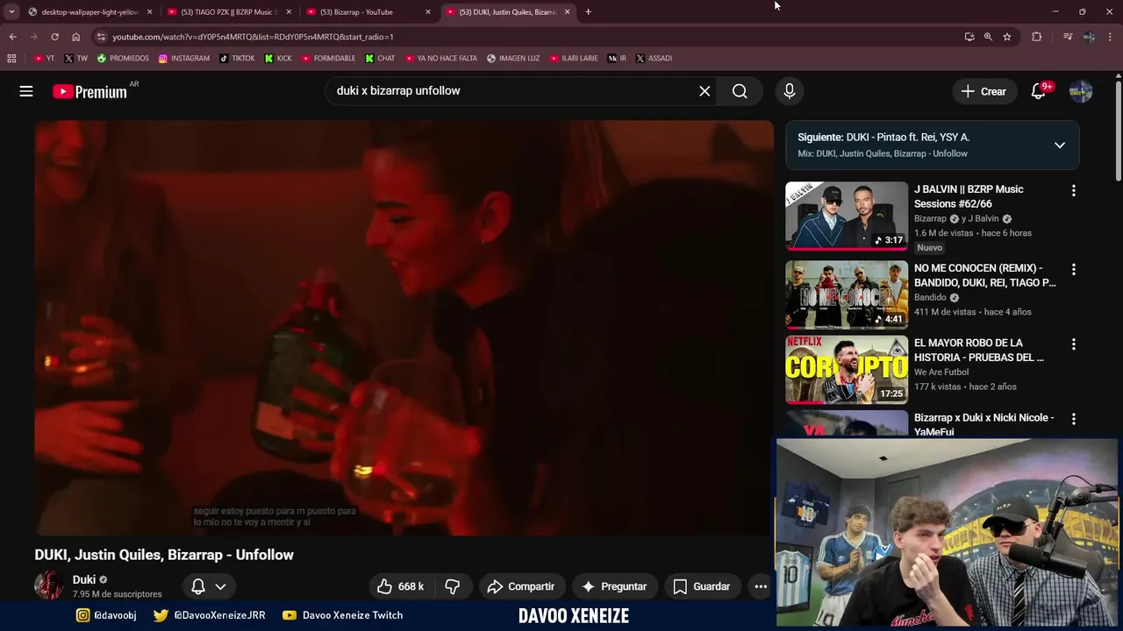
Task: Open the browser zoom indicator
Action: 988,37
